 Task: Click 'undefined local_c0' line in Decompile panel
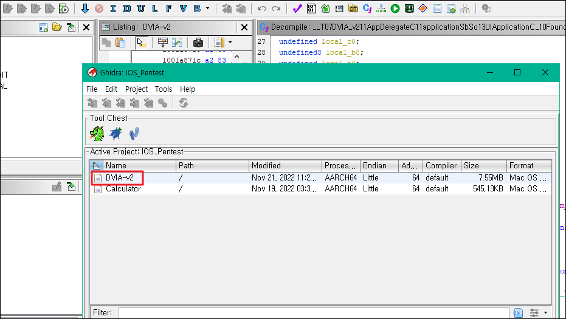(319, 41)
